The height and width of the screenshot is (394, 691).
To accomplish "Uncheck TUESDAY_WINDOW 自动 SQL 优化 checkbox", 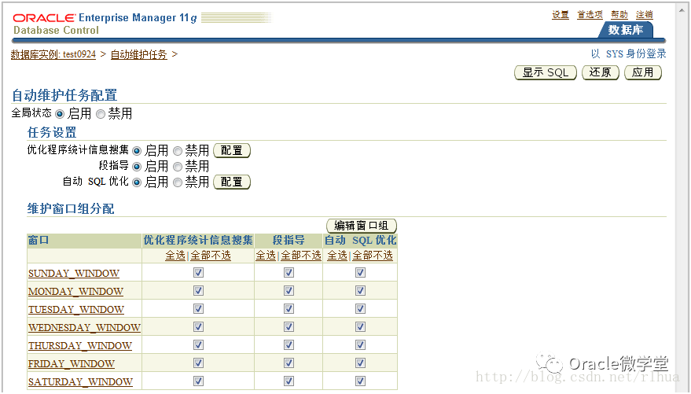I will click(361, 309).
